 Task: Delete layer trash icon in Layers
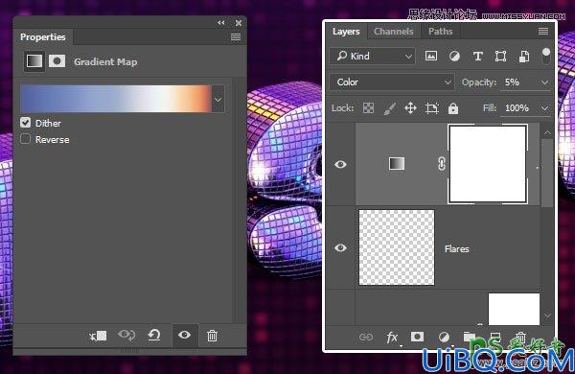coord(520,338)
